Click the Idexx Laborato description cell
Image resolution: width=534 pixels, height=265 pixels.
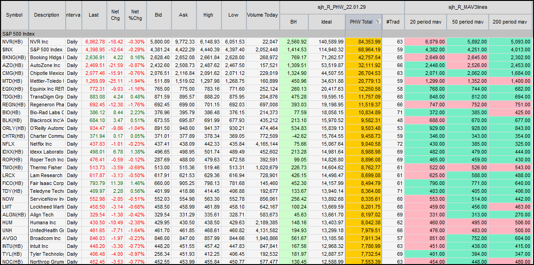click(47, 152)
